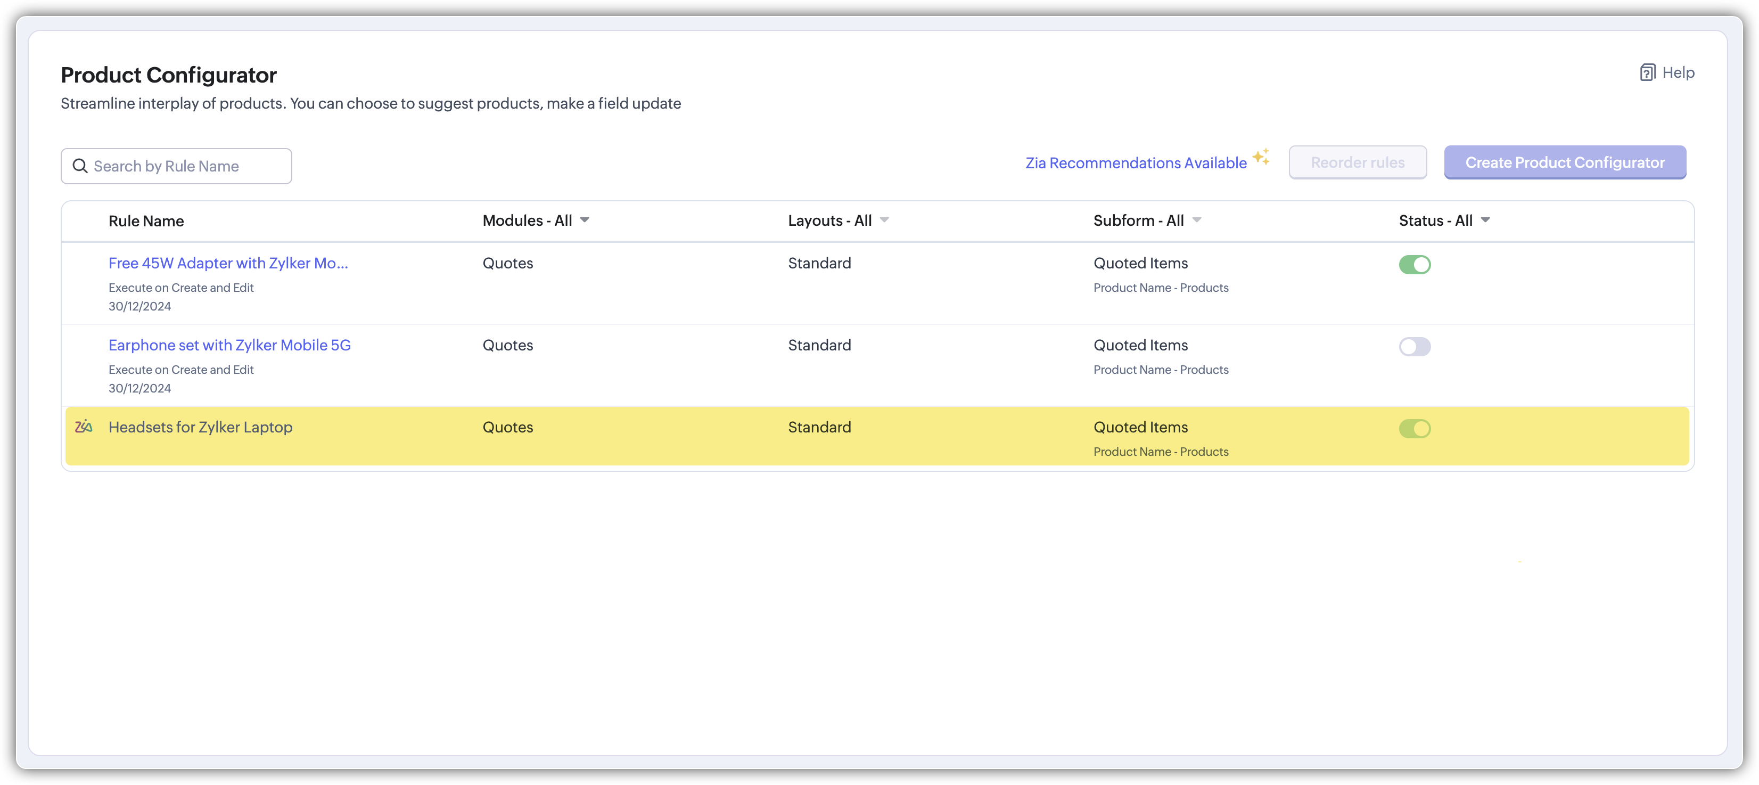The width and height of the screenshot is (1759, 785).
Task: Select the Headsets for Zylker Laptop row
Action: click(x=200, y=427)
